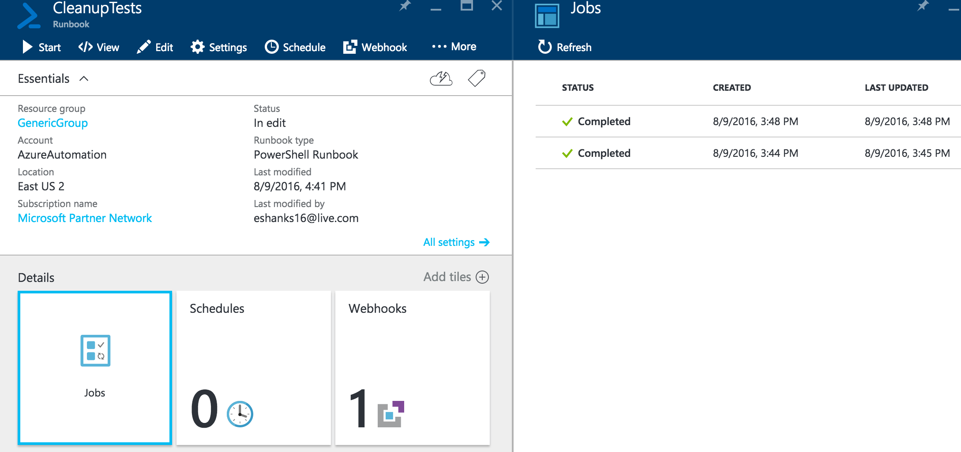Screen dimensions: 961x452
Task: Collapse the Essentials section
Action: [84, 78]
